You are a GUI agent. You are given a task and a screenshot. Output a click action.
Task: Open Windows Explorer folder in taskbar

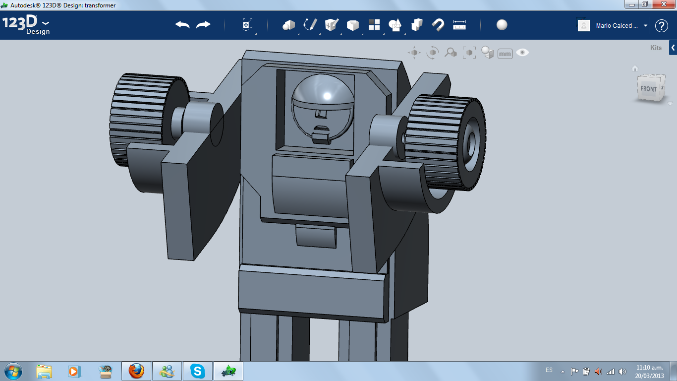[44, 371]
